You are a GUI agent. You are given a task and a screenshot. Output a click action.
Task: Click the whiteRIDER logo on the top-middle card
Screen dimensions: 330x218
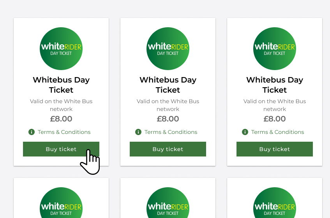(x=168, y=49)
